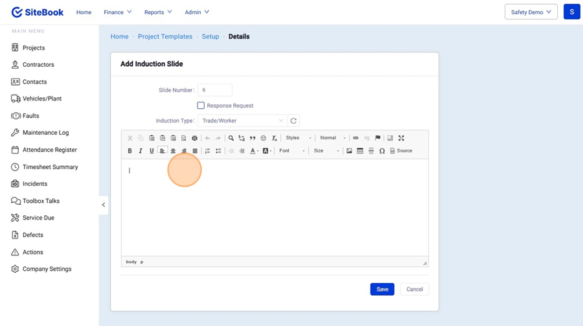Refresh the Induction Type list

[x=293, y=121]
